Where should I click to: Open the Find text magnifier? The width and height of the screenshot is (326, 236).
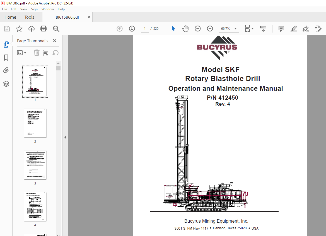click(x=56, y=29)
